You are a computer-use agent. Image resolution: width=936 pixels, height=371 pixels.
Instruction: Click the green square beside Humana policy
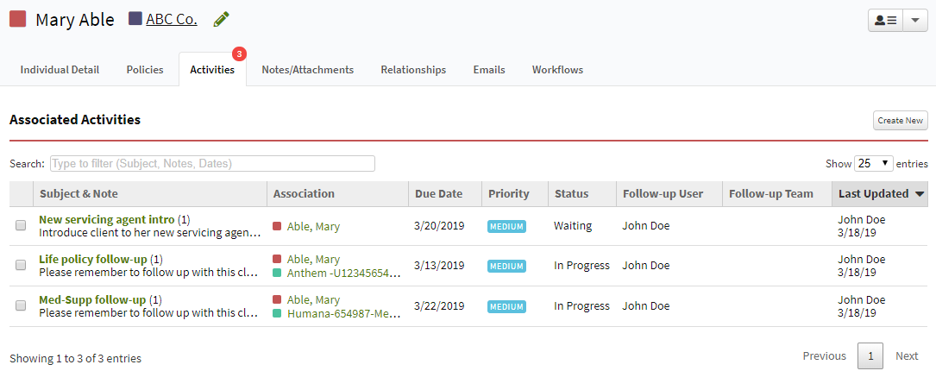(277, 313)
